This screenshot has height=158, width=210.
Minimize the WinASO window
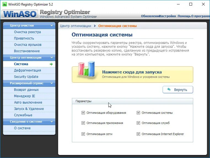click(x=178, y=4)
